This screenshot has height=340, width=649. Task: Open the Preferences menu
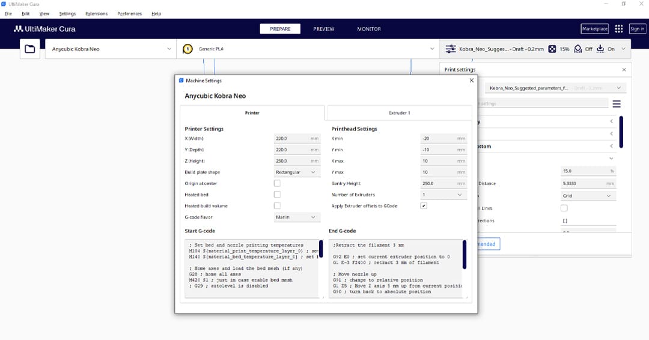coord(130,14)
